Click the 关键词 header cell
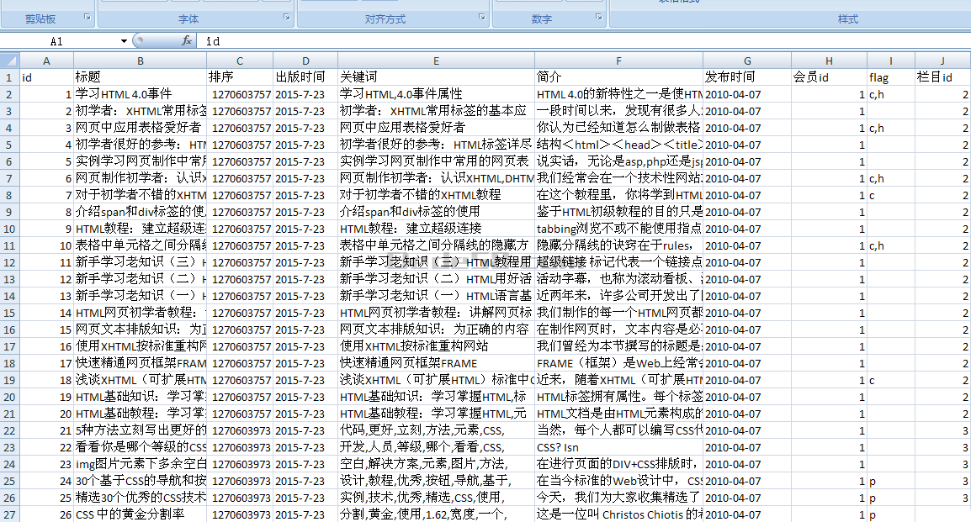Screen dimensions: 971x522 click(436, 77)
